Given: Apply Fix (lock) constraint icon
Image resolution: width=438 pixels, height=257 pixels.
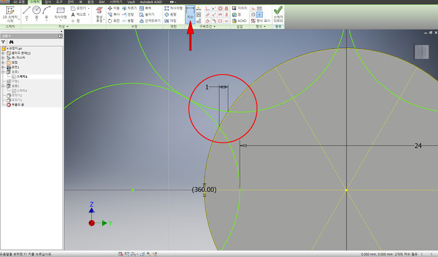Looking at the screenshot, I should (227, 8).
